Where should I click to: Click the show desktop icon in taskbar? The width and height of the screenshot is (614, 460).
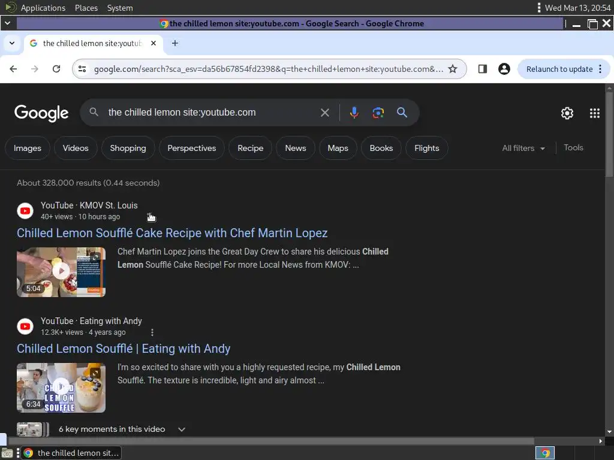click(7, 453)
